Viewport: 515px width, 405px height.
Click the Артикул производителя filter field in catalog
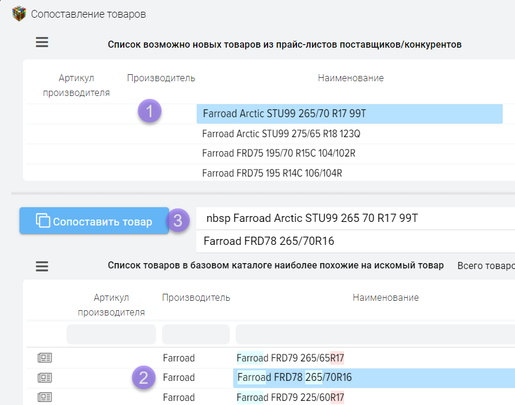pyautogui.click(x=111, y=334)
